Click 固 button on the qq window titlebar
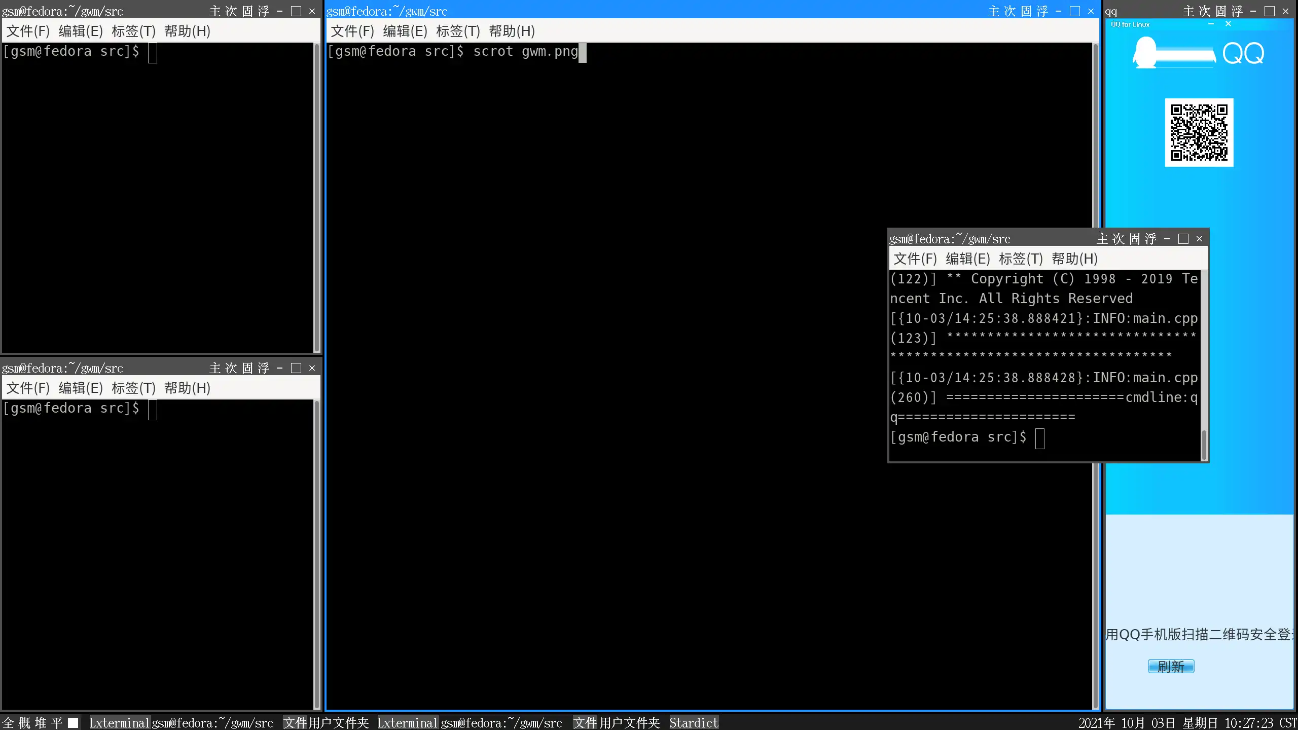Screen dimensions: 1298x730 (1221, 11)
